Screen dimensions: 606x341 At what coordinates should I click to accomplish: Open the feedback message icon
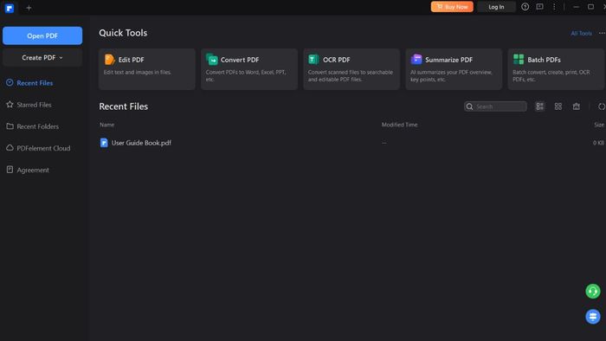pos(539,7)
